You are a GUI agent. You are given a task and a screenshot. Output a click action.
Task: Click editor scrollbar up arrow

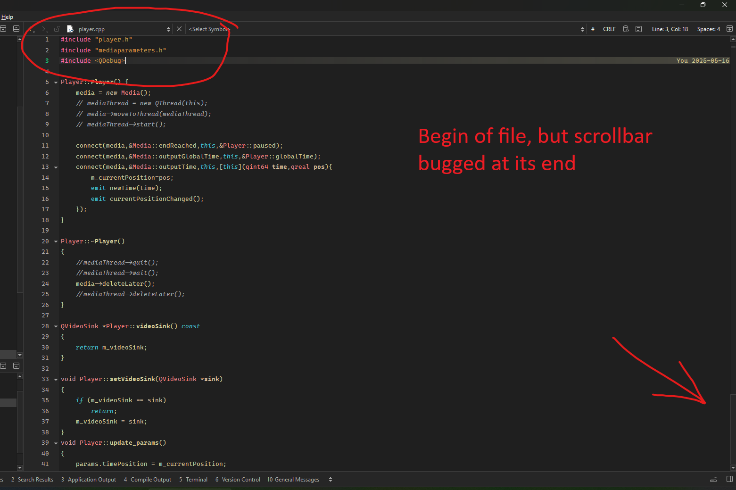[x=733, y=39]
